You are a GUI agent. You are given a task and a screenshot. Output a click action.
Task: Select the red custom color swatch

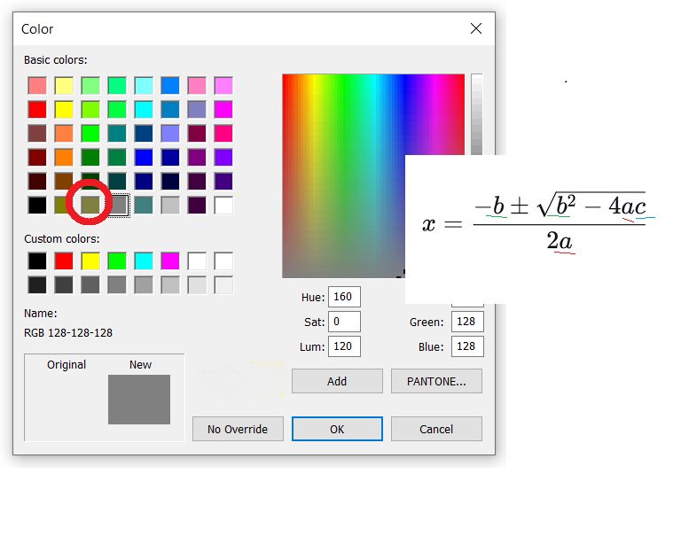click(x=64, y=261)
